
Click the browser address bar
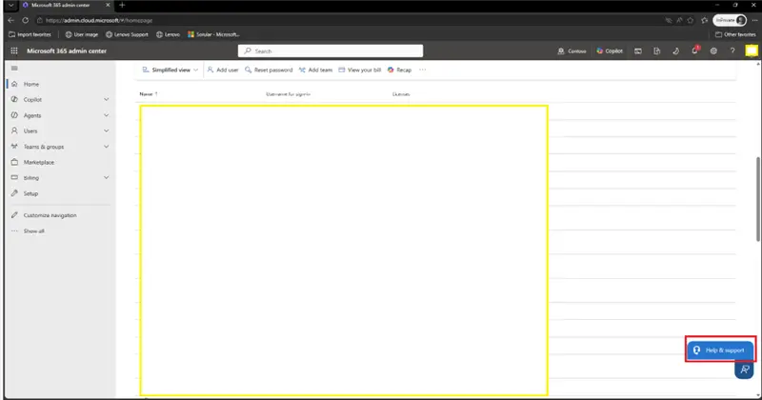350,20
